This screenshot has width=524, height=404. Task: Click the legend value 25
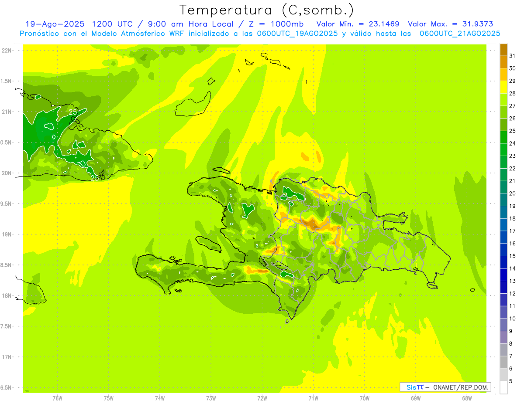(x=512, y=131)
